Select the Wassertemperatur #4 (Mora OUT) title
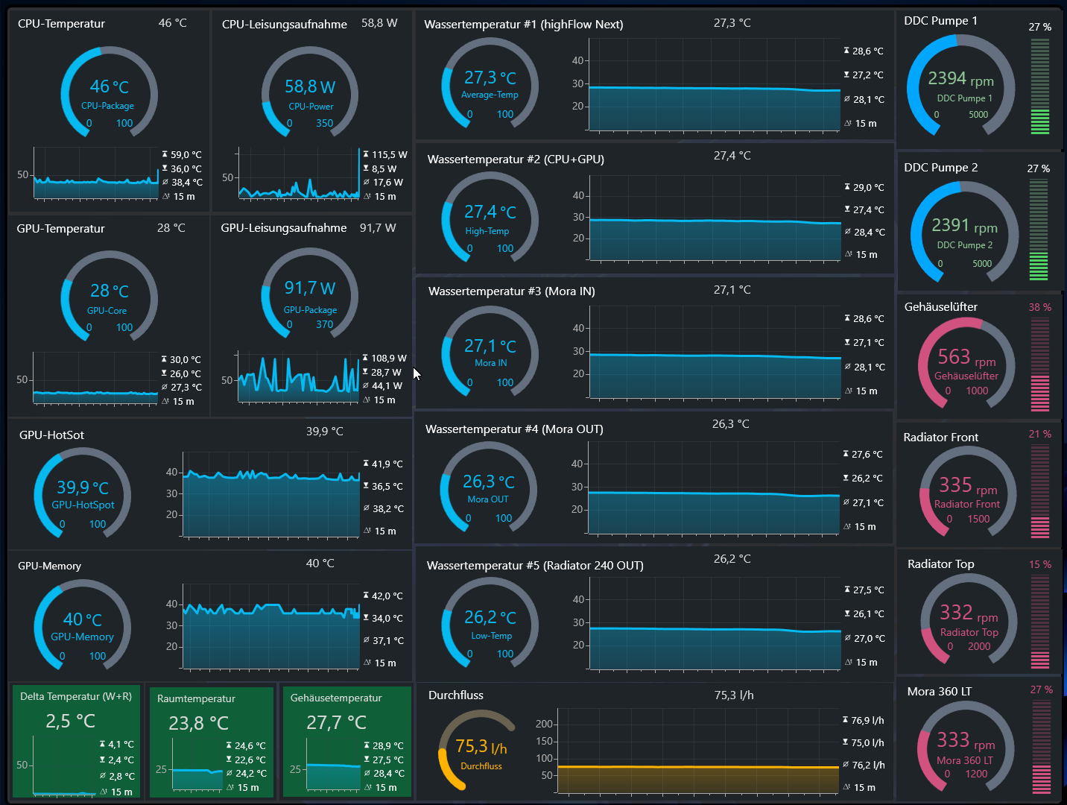The width and height of the screenshot is (1067, 805). click(x=514, y=429)
